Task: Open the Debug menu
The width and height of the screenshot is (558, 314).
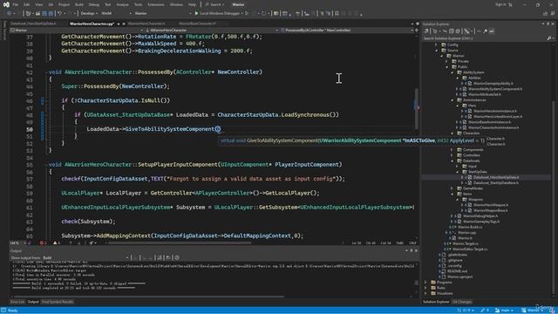Action: point(94,4)
